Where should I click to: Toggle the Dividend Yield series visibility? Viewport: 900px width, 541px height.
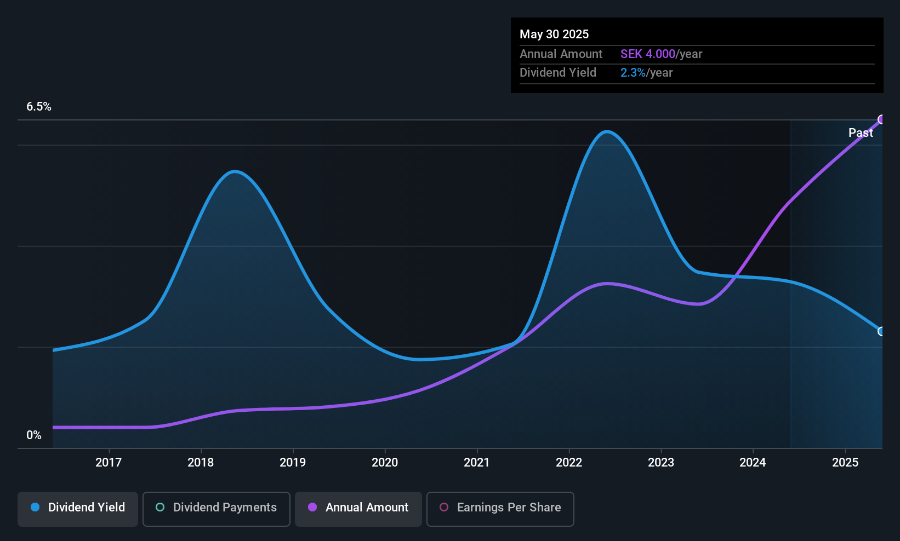click(77, 508)
